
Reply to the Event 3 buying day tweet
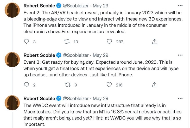tap(27, 85)
